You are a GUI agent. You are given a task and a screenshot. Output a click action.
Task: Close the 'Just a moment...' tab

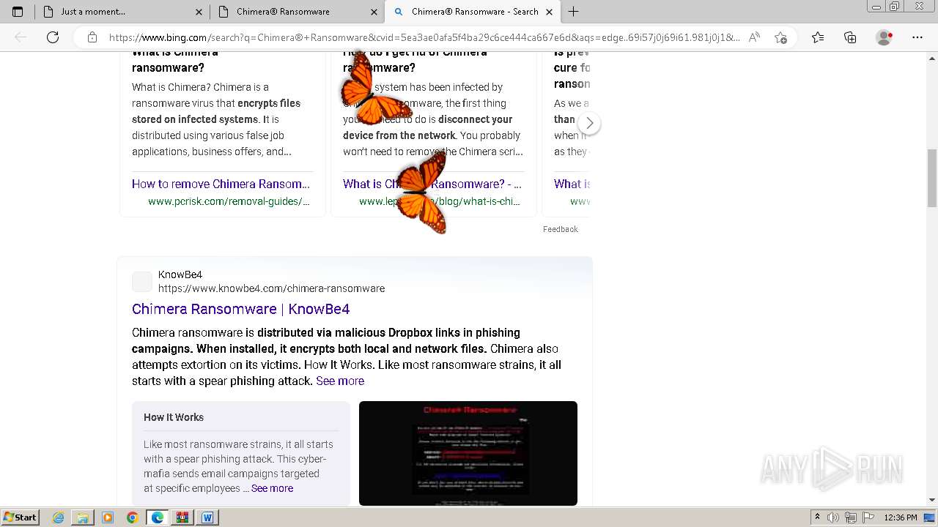click(199, 12)
